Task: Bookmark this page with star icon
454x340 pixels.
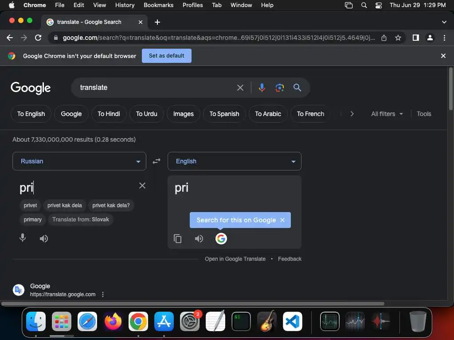Action: pyautogui.click(x=398, y=38)
